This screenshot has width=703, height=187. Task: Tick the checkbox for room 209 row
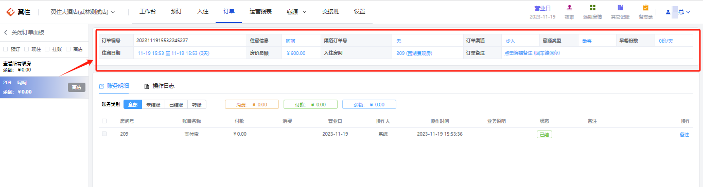tap(104, 134)
